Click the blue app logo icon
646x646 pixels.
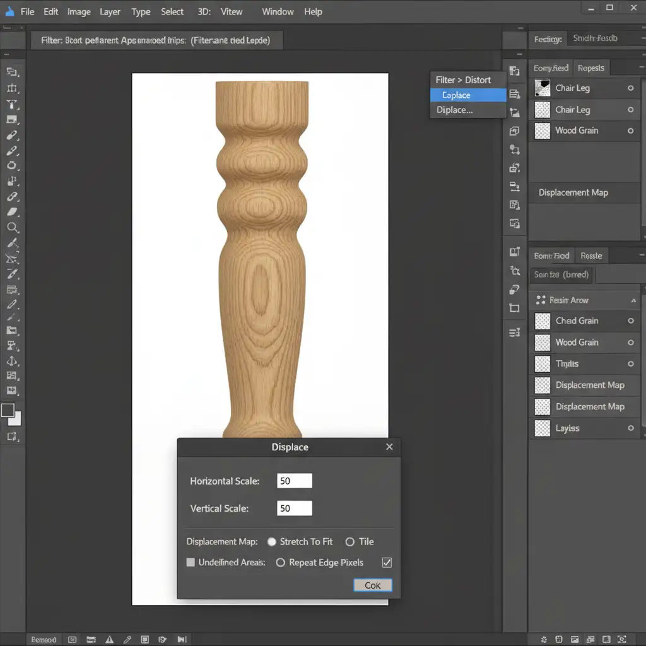[9, 11]
